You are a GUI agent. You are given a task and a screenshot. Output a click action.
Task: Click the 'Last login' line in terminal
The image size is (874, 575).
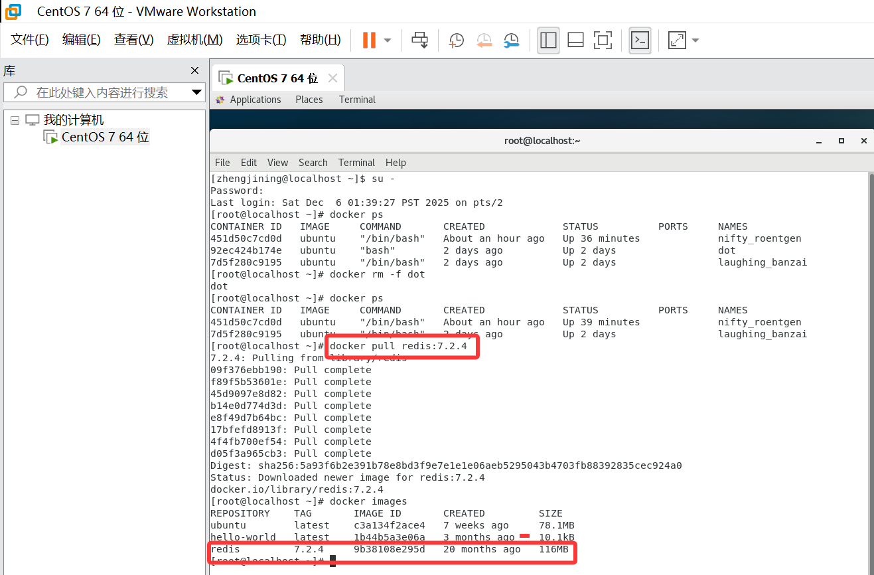tap(356, 203)
